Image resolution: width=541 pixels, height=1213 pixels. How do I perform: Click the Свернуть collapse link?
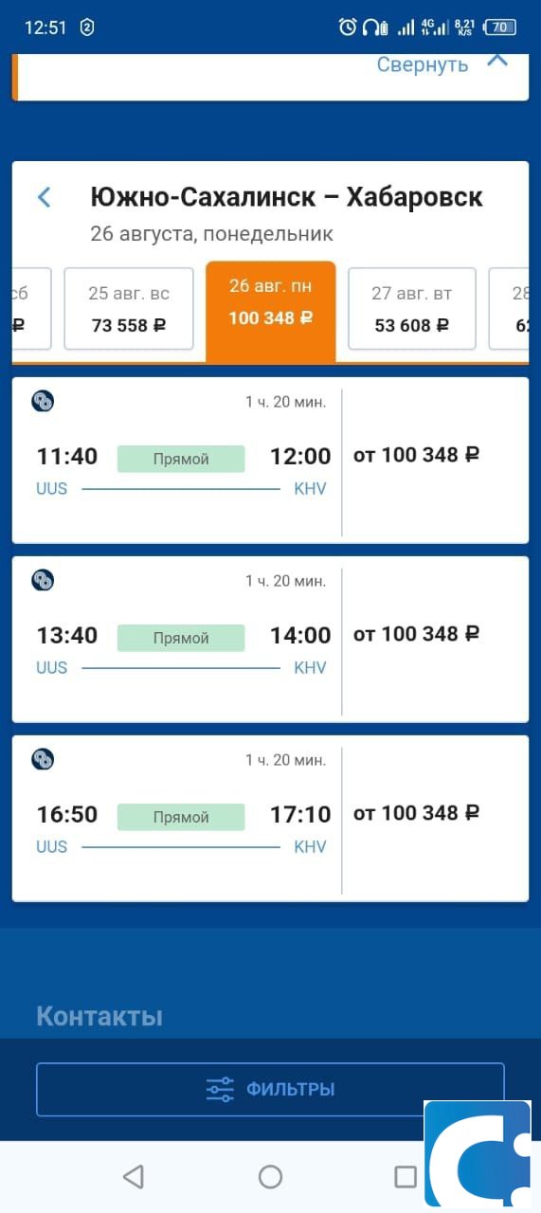423,64
